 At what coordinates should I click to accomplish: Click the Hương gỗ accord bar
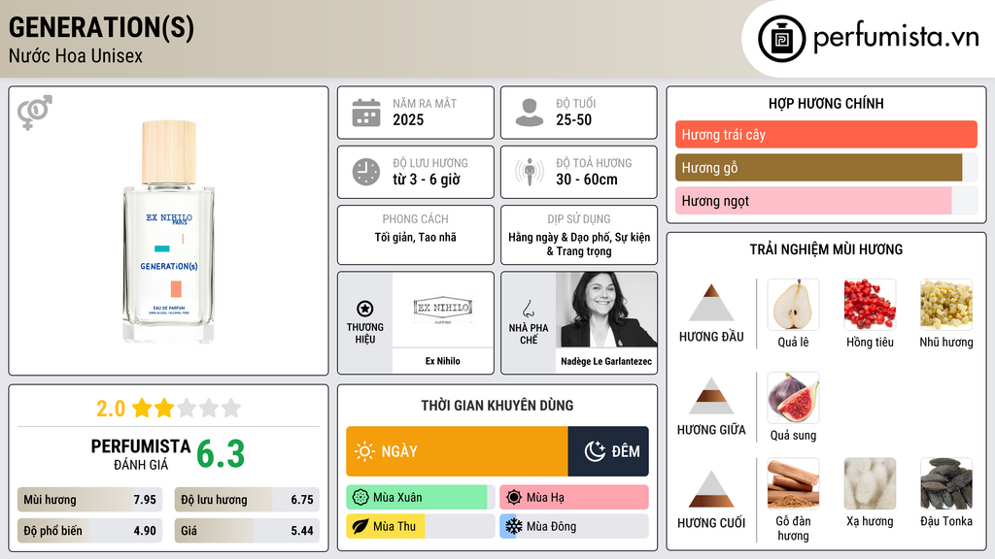[826, 167]
